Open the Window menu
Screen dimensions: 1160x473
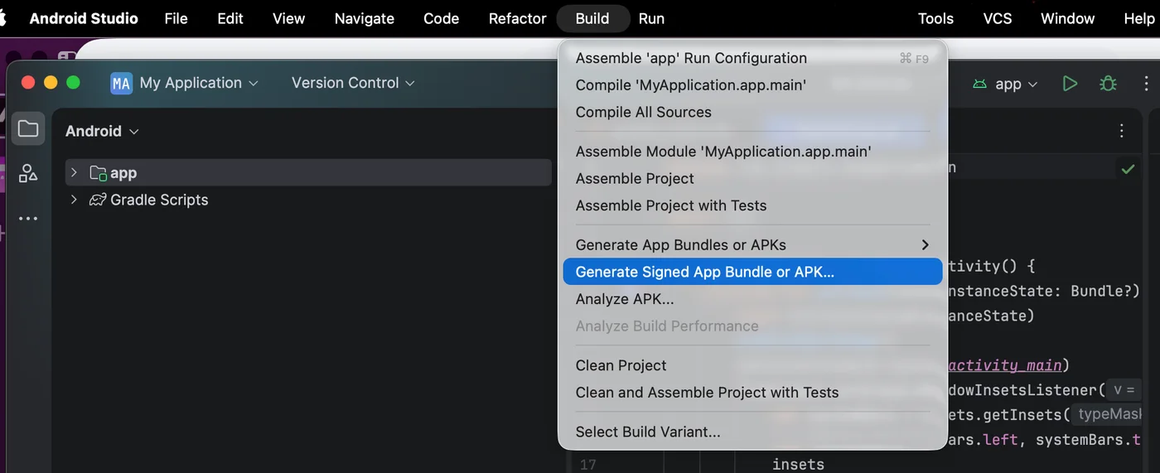click(x=1067, y=18)
